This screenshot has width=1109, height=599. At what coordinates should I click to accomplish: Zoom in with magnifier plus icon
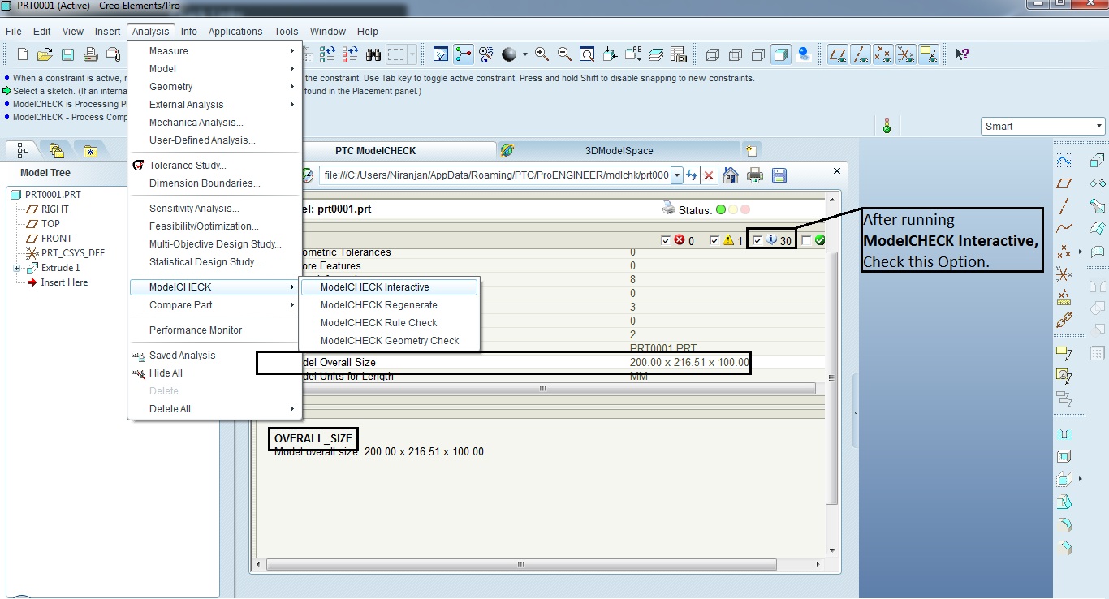pos(542,54)
